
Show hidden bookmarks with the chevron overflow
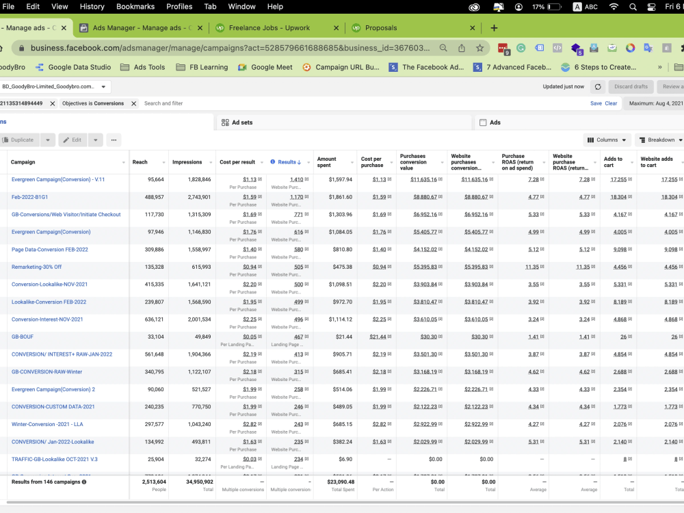coord(659,67)
